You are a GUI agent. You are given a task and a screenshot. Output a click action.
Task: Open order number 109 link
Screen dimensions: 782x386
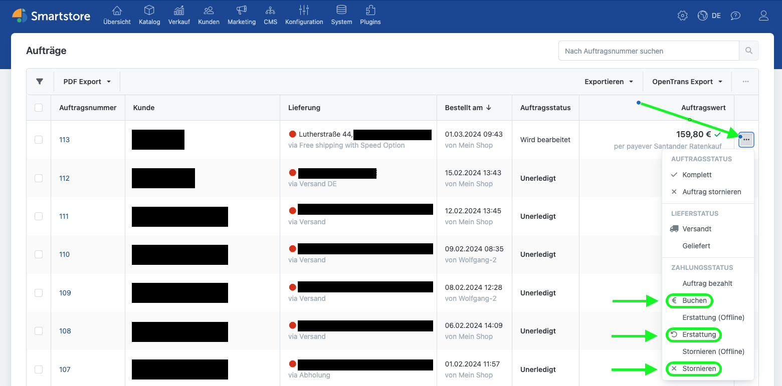coord(65,293)
